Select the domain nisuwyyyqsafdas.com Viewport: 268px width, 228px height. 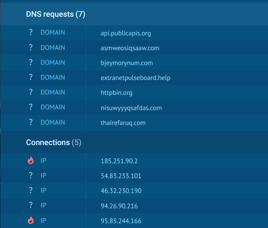click(131, 108)
